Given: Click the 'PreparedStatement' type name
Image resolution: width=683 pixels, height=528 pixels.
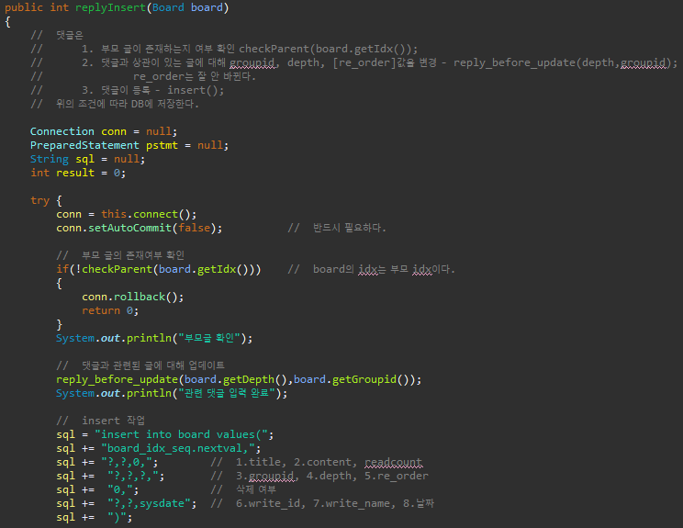Looking at the screenshot, I should (x=84, y=145).
